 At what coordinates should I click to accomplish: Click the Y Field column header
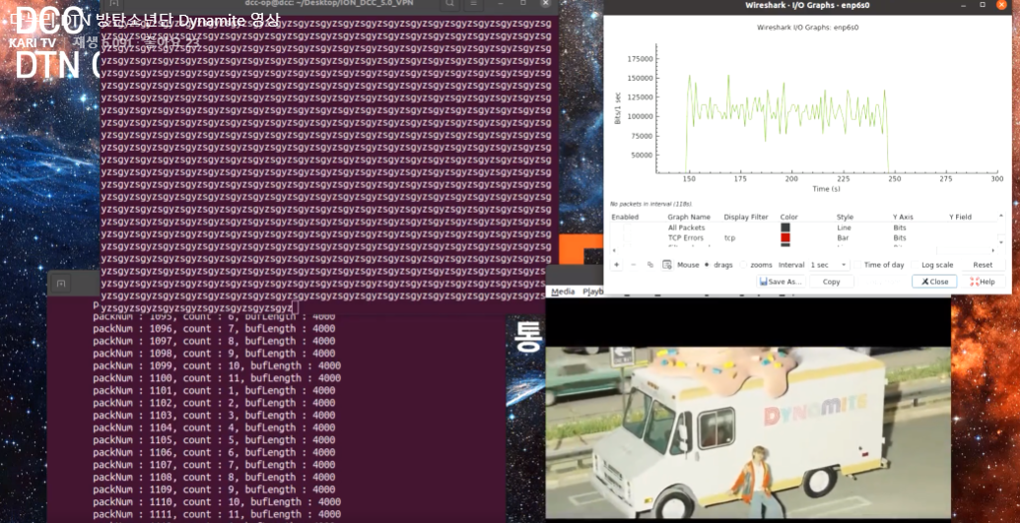tap(960, 217)
